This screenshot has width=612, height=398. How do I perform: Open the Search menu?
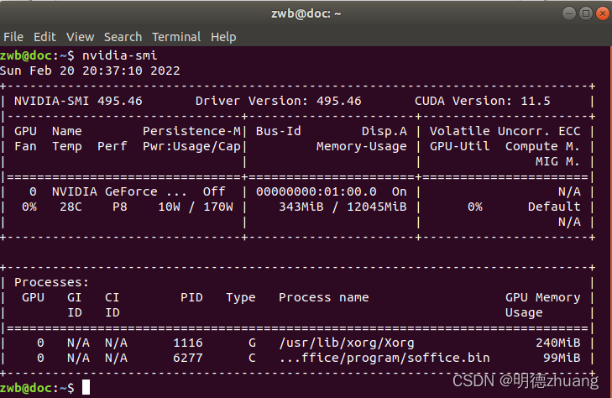coord(123,37)
